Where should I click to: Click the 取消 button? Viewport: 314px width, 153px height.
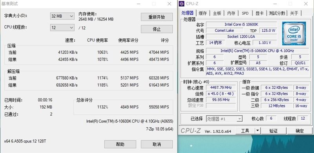point(157,144)
